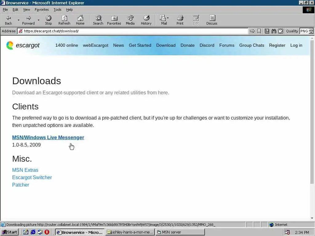
Task: Click the binoculars find icon
Action: pyautogui.click(x=273, y=31)
